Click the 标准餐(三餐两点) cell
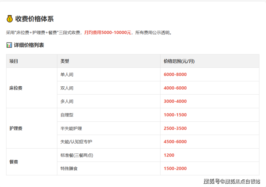This screenshot has width=266, height=187. 77,155
